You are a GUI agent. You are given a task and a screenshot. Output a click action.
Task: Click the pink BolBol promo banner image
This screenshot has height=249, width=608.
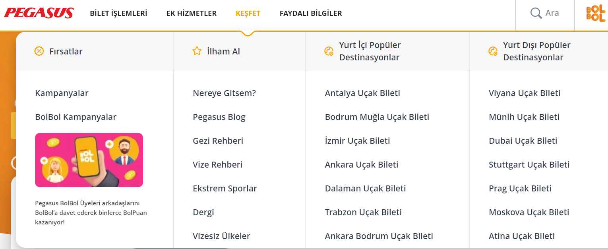pos(89,160)
